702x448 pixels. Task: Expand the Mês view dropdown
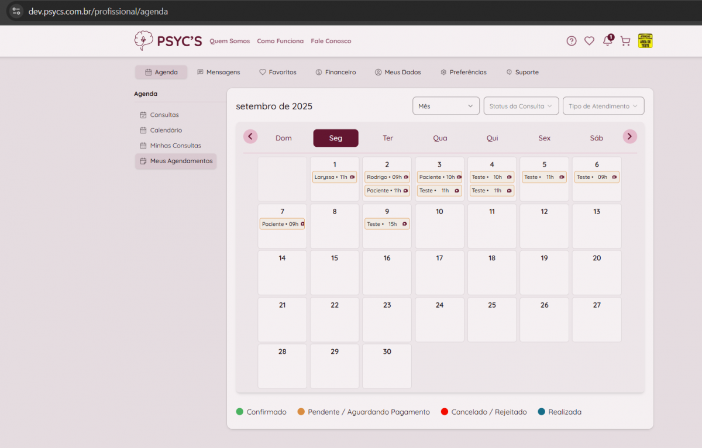446,106
